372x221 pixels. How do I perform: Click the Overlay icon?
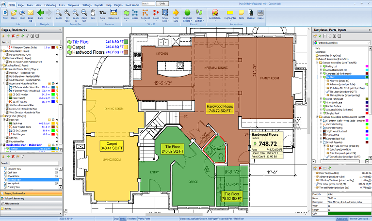pos(251,14)
